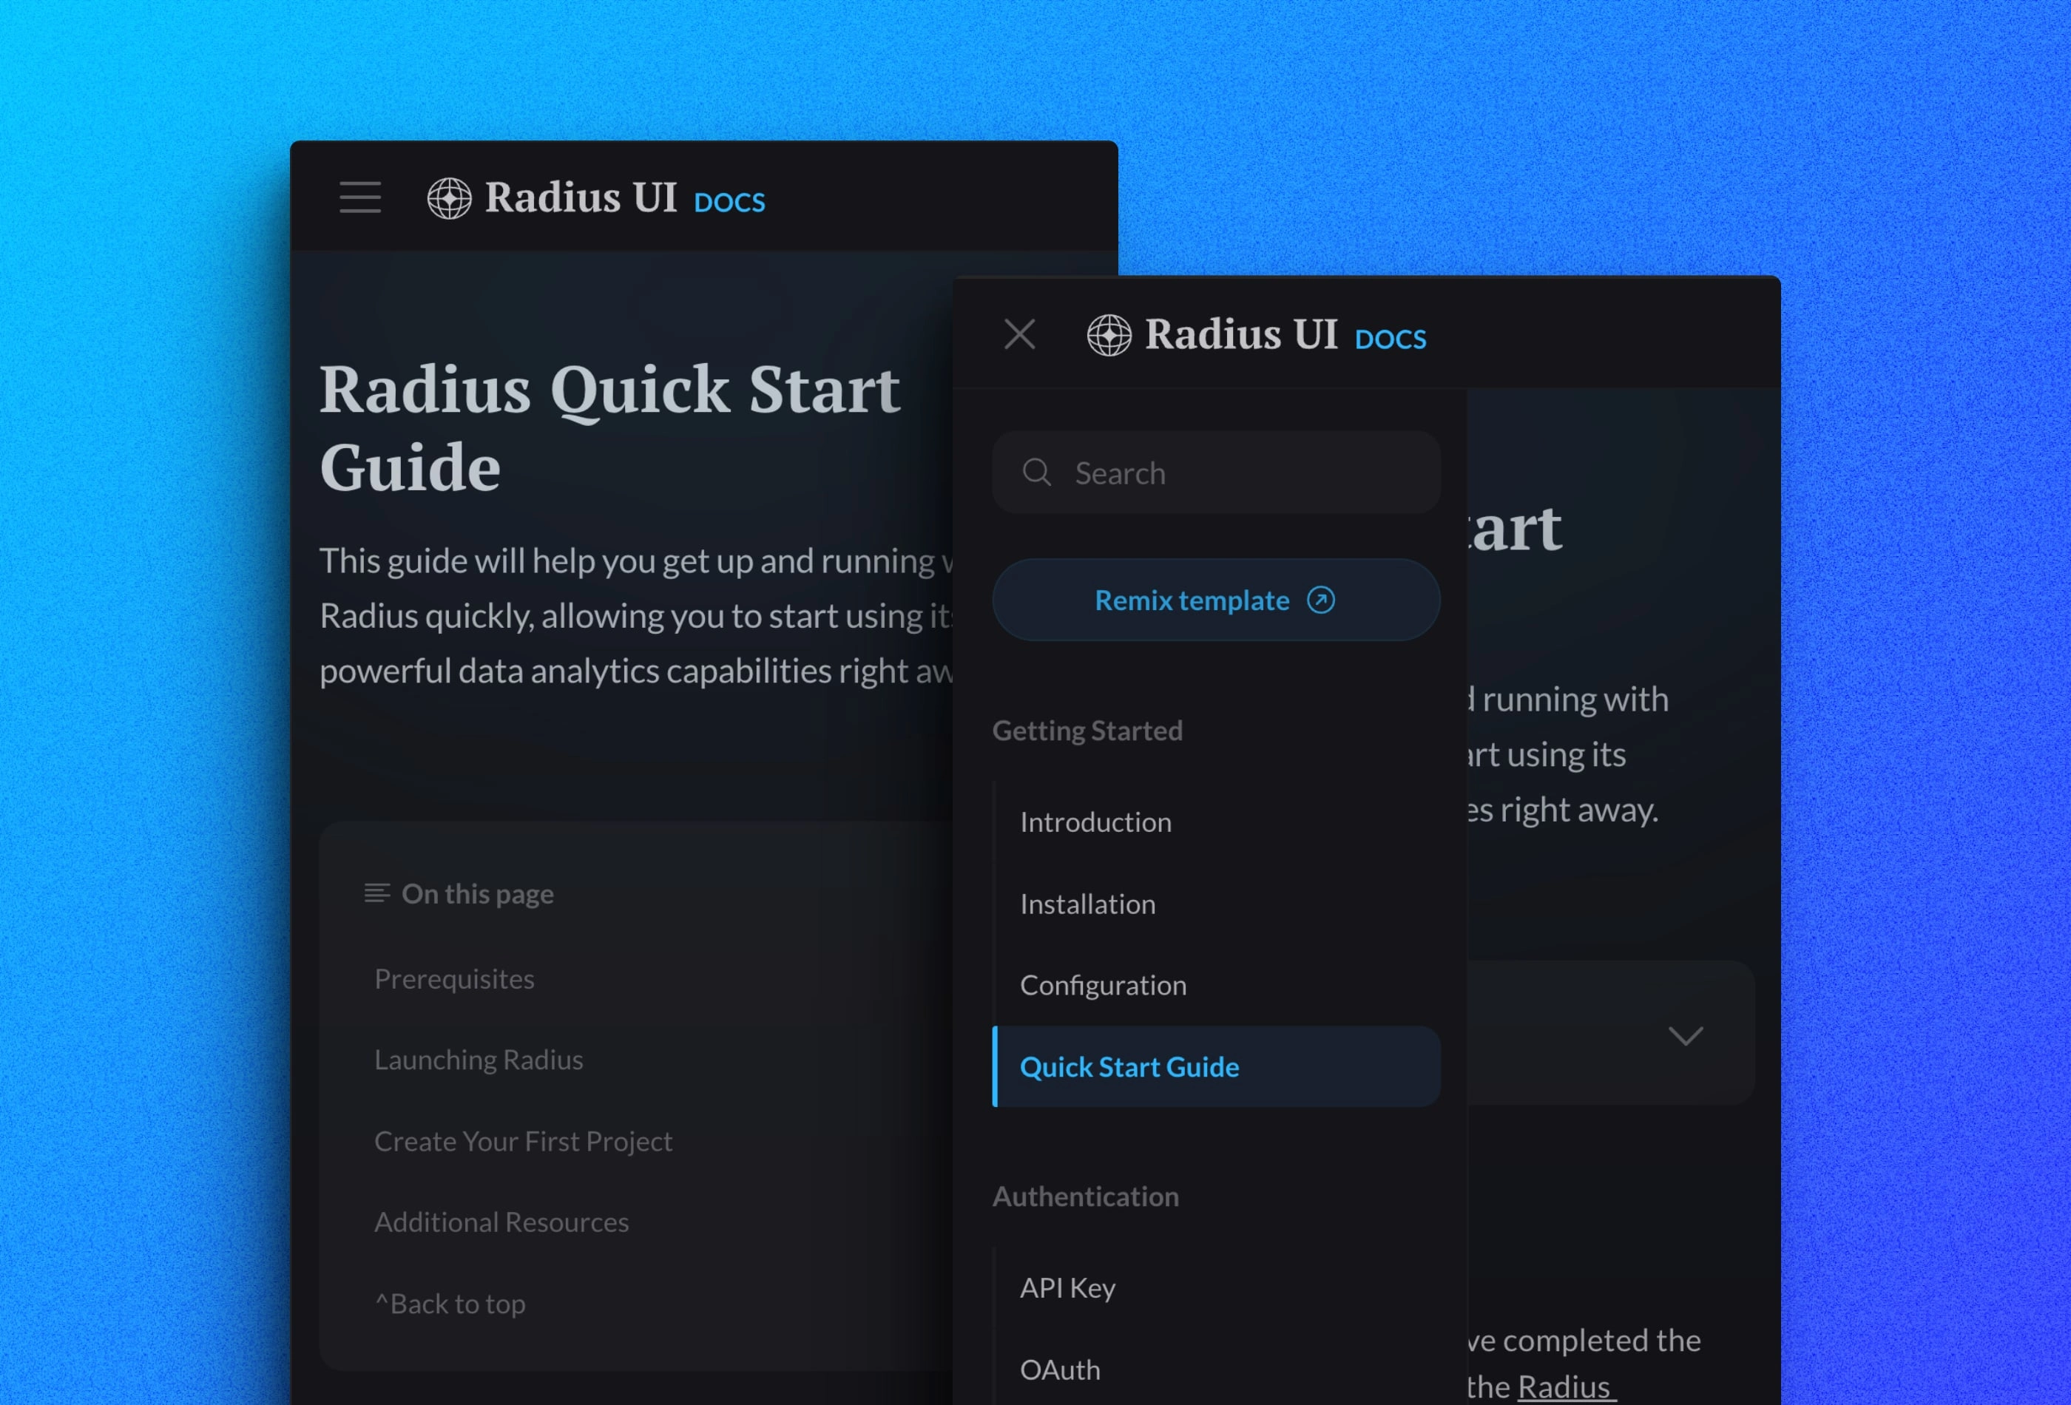Select the active Quick Start Guide item
Viewport: 2071px width, 1405px height.
click(1215, 1066)
